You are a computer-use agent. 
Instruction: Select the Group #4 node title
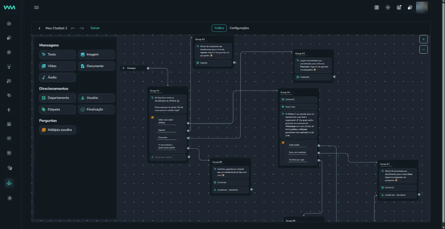(x=285, y=93)
